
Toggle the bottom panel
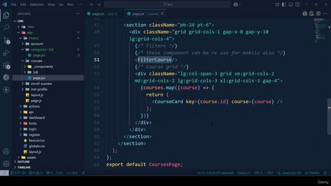pyautogui.click(x=291, y=5)
